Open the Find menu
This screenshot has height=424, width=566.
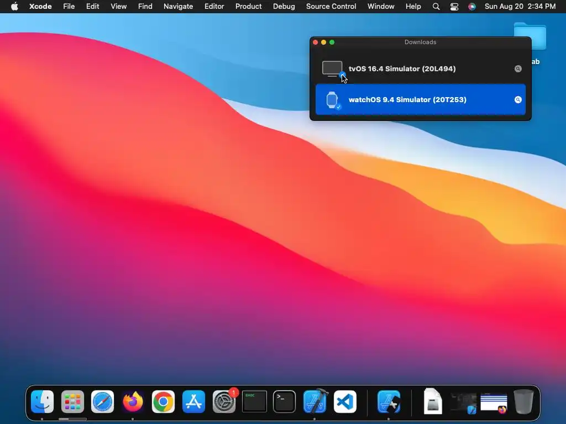click(x=145, y=7)
